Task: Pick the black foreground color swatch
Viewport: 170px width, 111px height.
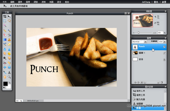Action: point(5,84)
